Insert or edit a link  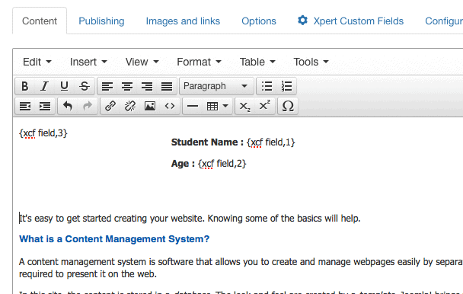coord(110,106)
